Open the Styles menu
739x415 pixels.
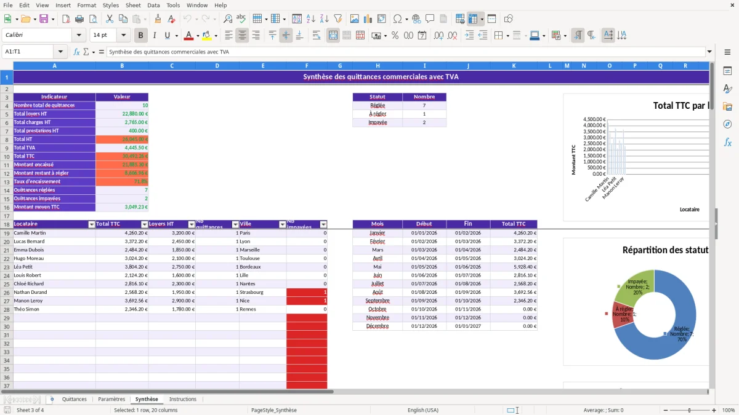click(x=111, y=5)
